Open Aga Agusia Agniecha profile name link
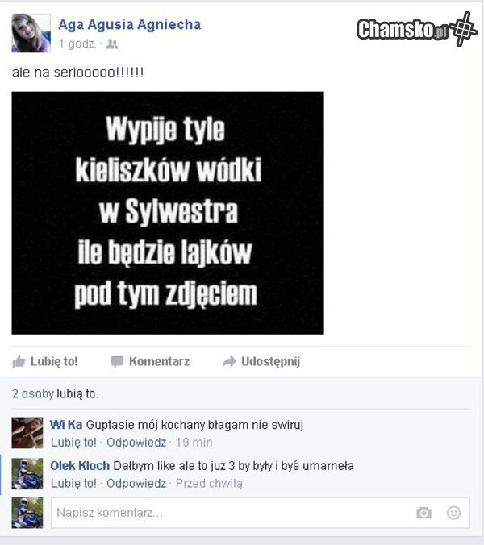Screen dimensions: 484x545 tap(129, 25)
